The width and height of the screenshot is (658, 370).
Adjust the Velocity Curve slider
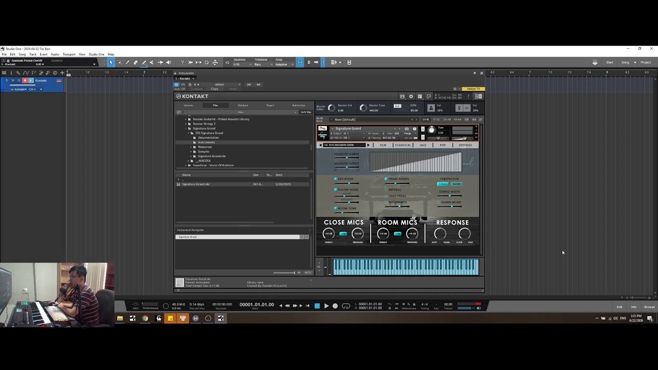coord(347,158)
